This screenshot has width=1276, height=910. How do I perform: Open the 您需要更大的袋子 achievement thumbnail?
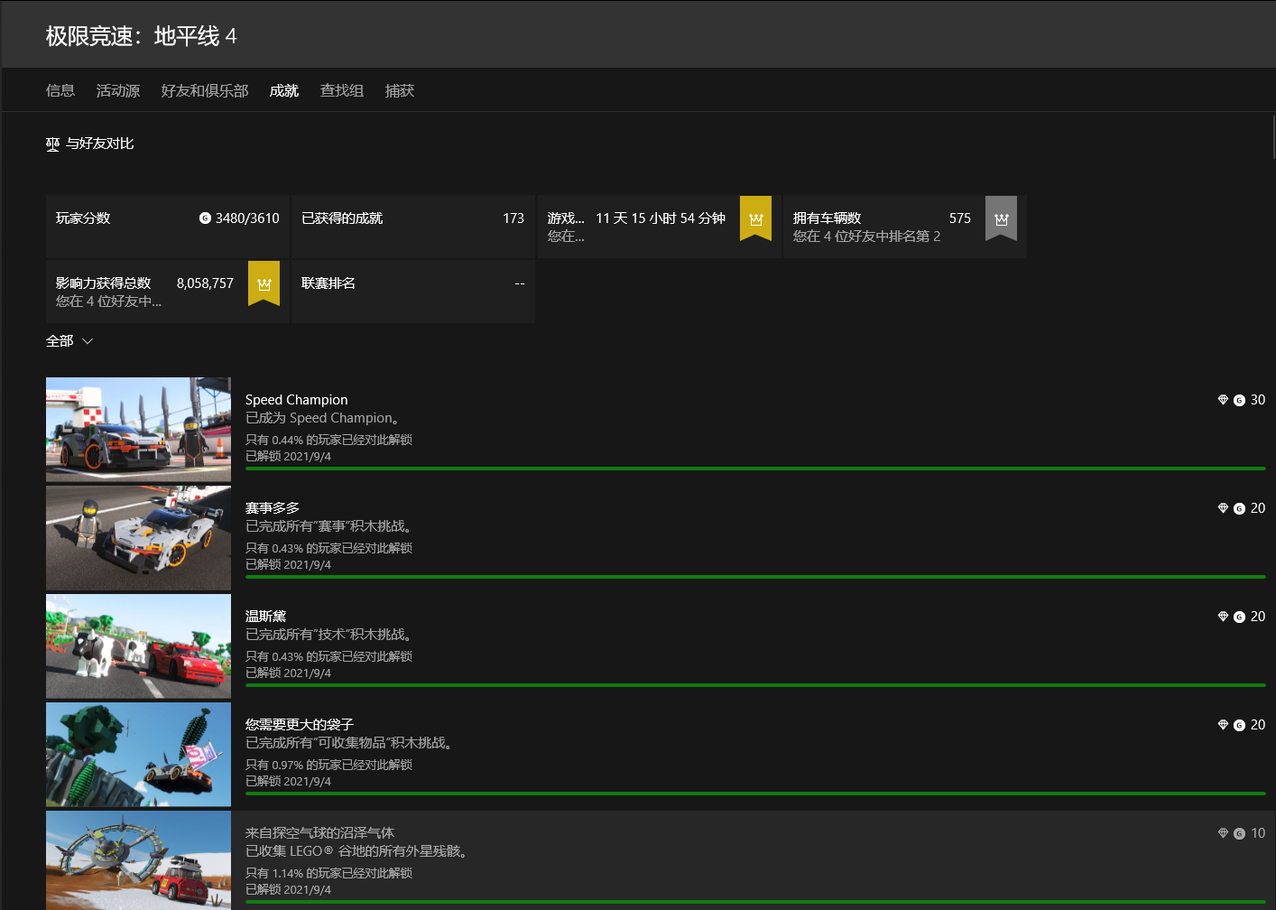point(138,755)
